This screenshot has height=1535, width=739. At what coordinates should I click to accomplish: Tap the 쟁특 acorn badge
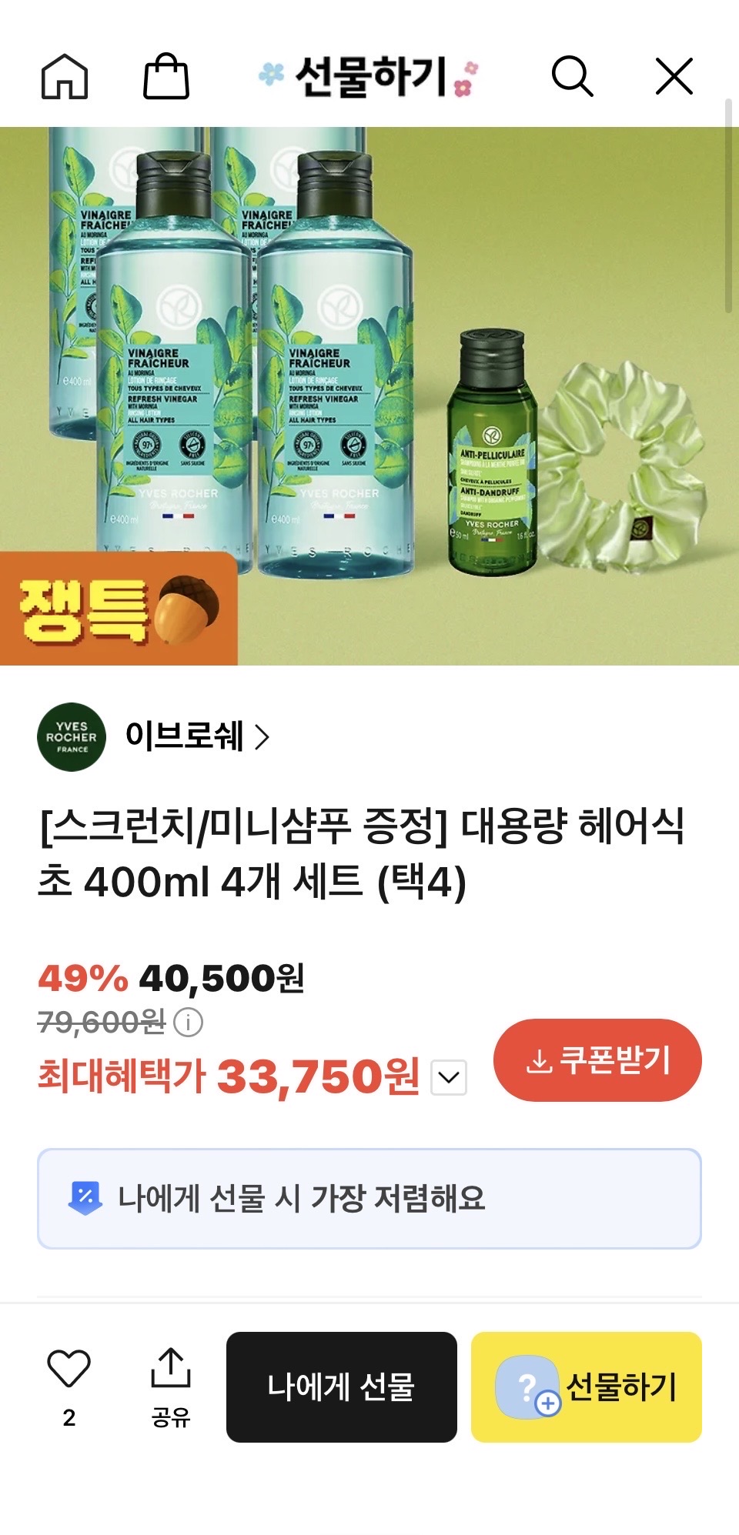(119, 609)
